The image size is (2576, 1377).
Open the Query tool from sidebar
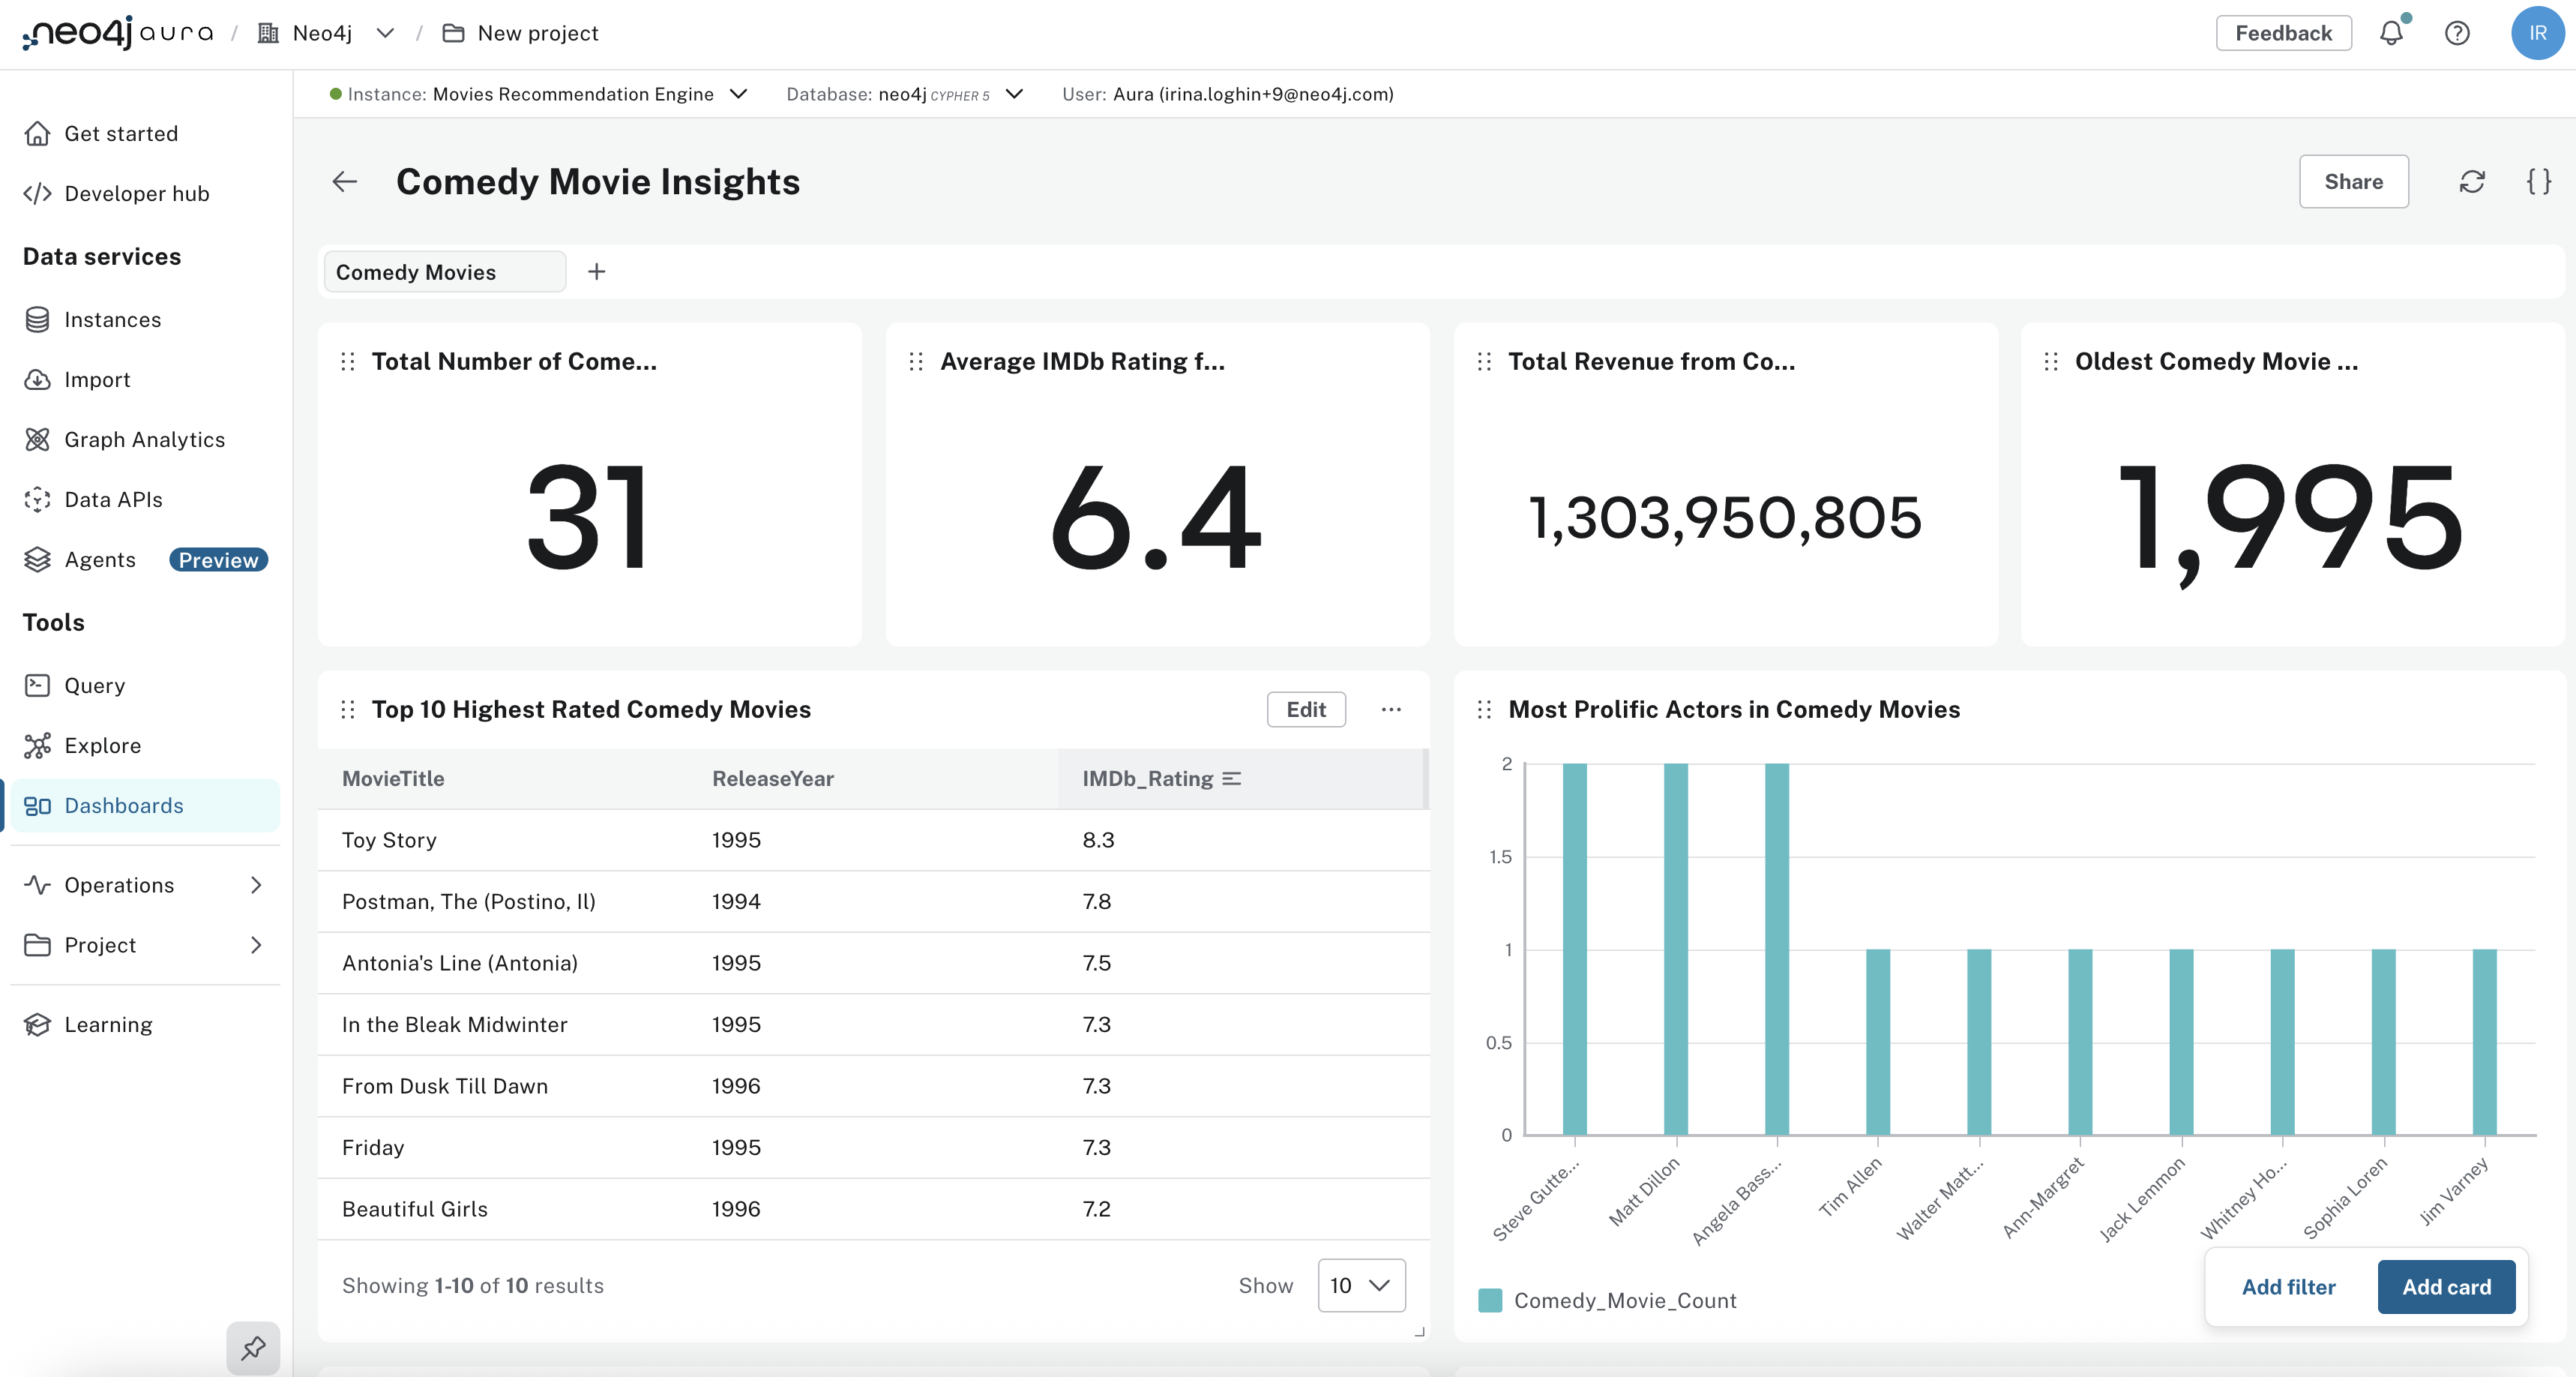pos(95,685)
